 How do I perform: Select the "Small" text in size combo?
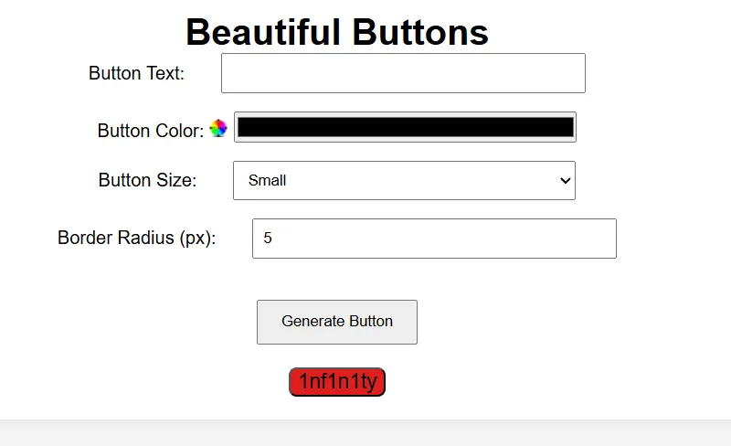click(x=267, y=181)
